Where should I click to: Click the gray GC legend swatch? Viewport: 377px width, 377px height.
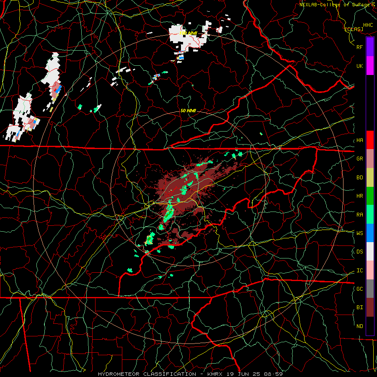click(370, 289)
